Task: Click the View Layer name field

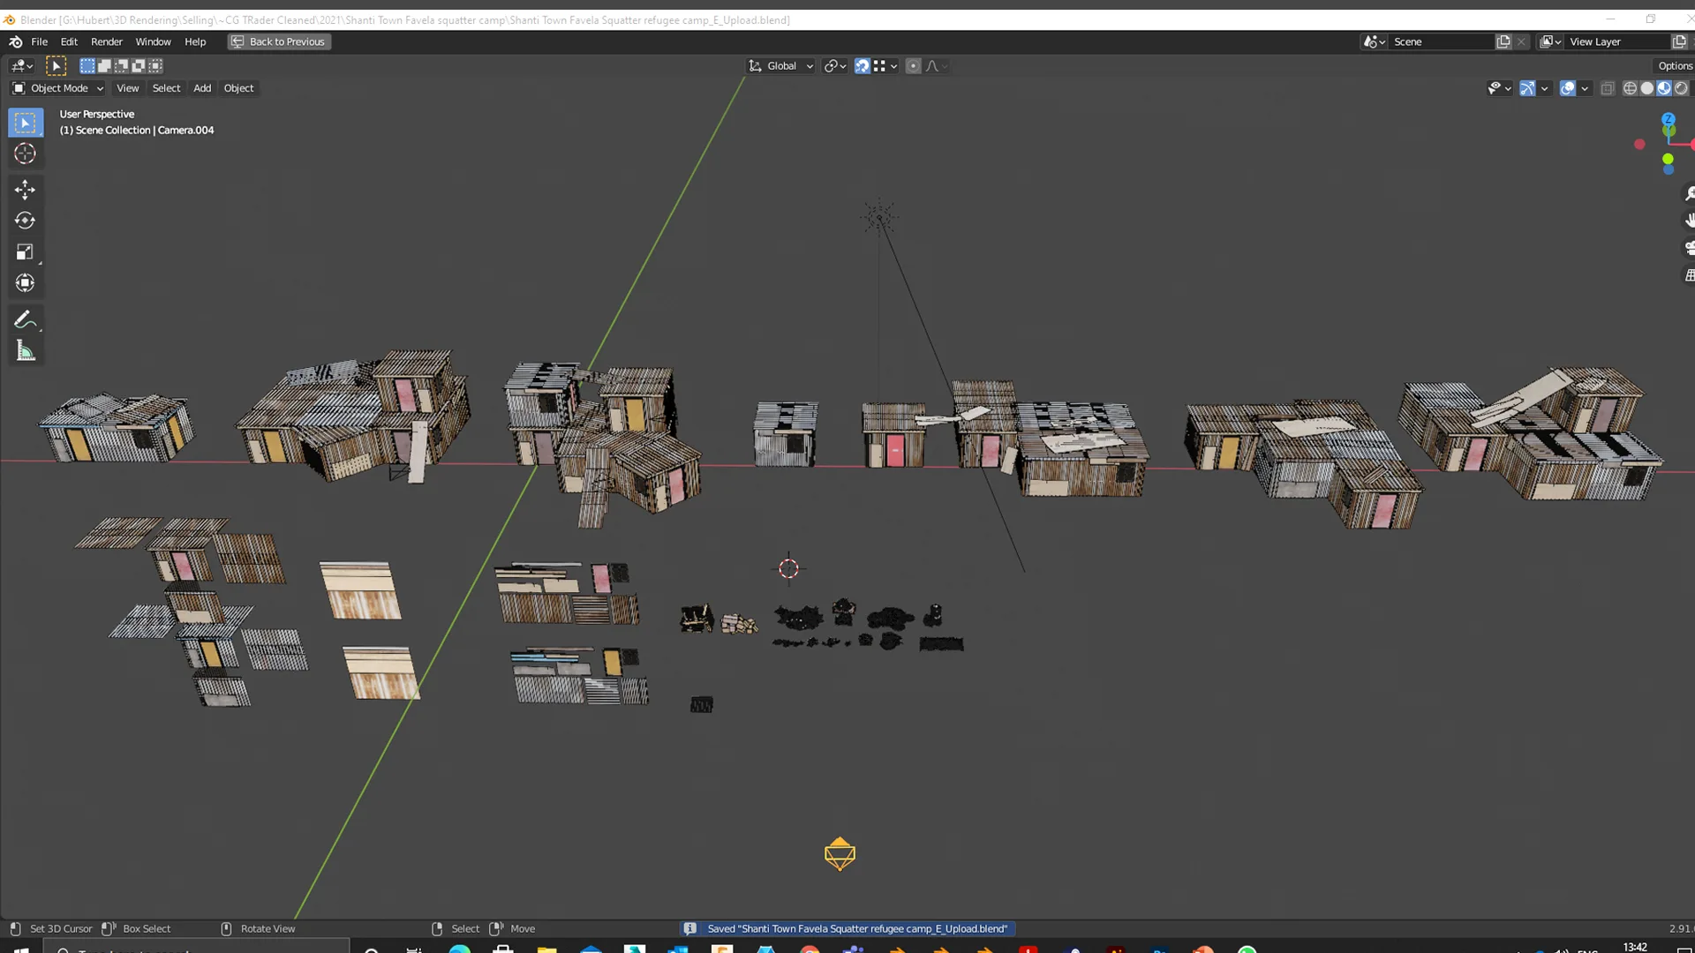Action: coord(1618,41)
